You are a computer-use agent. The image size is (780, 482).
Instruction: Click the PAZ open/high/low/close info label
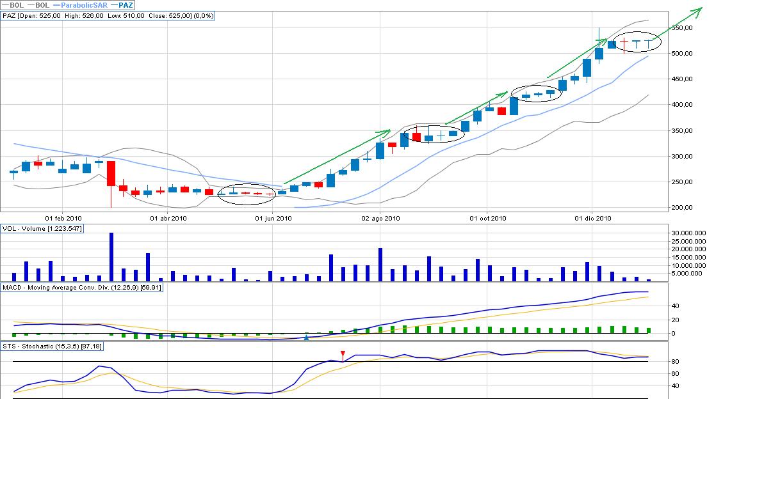click(109, 15)
